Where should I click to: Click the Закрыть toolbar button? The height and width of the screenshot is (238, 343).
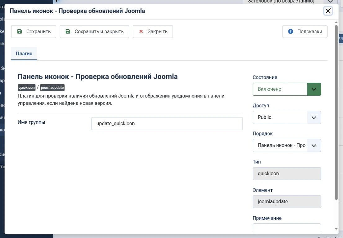pos(153,32)
